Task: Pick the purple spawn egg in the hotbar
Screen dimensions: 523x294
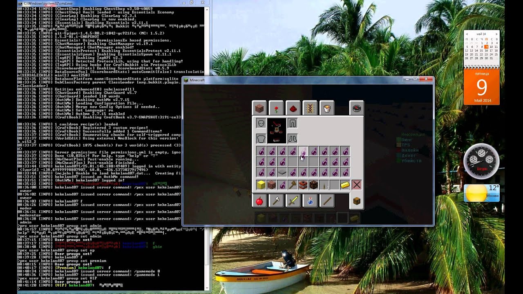Action: tap(282, 185)
